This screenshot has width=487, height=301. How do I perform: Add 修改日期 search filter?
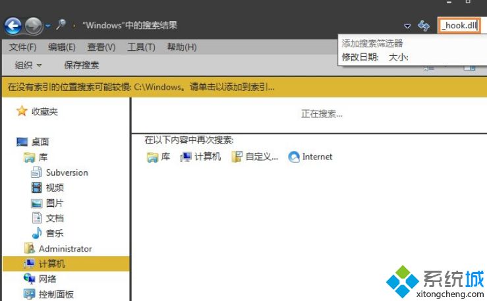[x=360, y=57]
